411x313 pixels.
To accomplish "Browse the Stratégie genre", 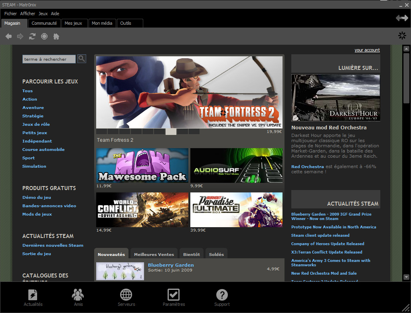I will [33, 116].
